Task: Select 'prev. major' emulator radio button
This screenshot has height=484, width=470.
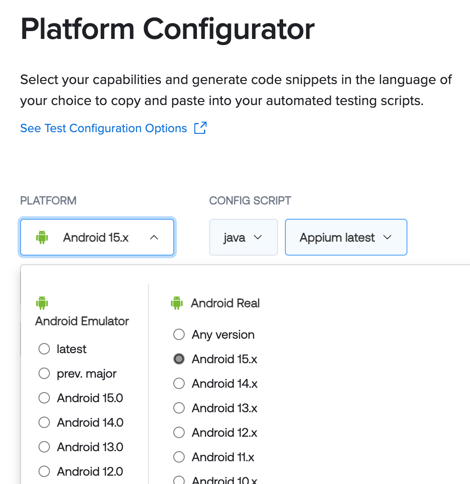Action: pos(44,373)
